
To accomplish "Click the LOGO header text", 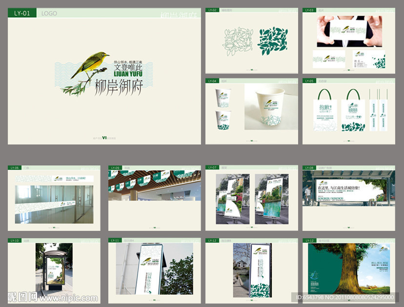I will (49, 13).
